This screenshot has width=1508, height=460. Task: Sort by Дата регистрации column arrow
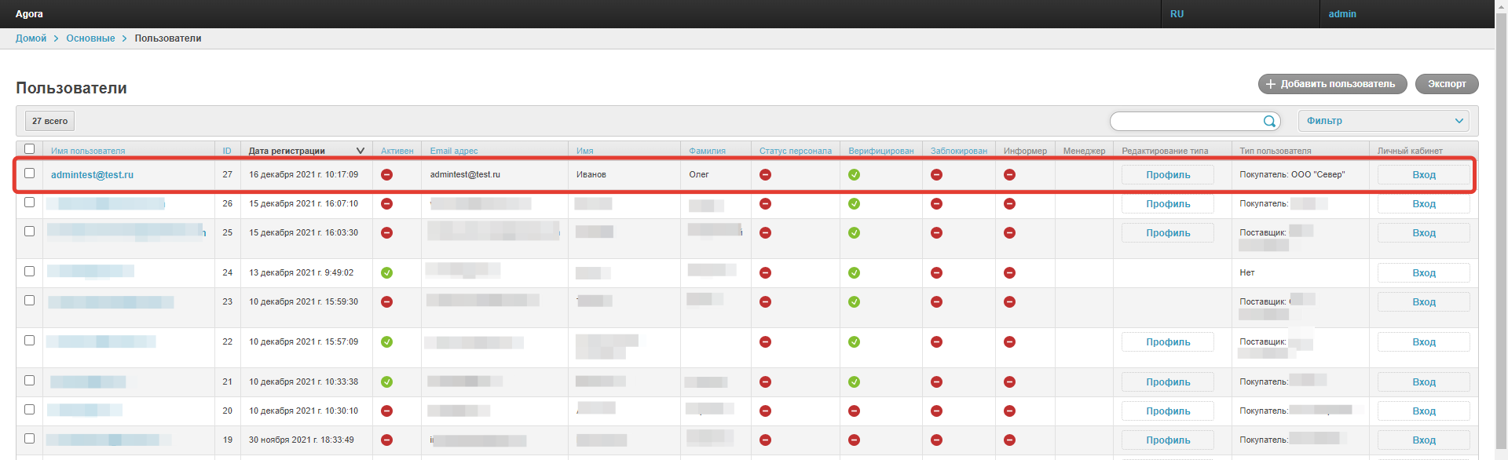point(361,151)
